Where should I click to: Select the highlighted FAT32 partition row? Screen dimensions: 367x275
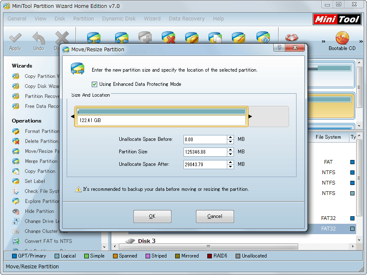click(x=332, y=229)
